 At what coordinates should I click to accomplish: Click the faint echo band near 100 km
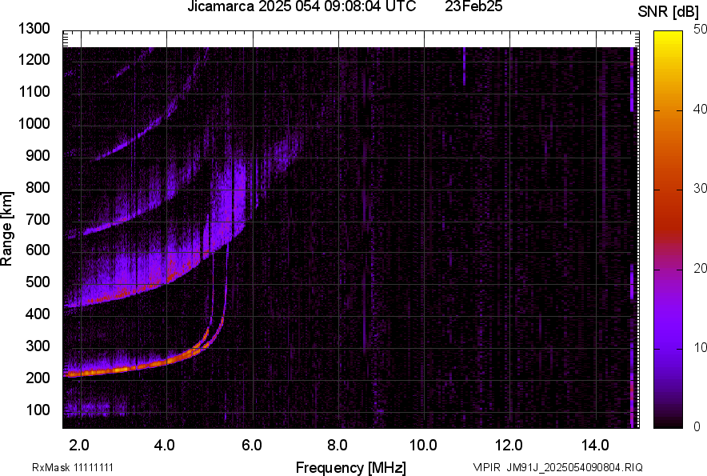click(x=92, y=409)
